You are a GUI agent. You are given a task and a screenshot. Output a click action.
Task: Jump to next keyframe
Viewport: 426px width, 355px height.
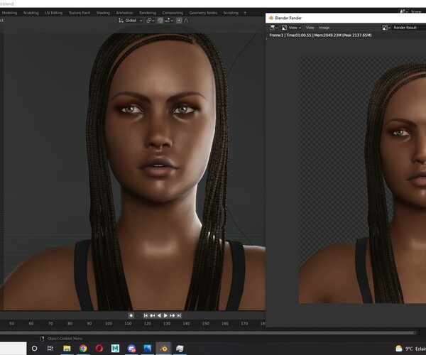pos(173,315)
